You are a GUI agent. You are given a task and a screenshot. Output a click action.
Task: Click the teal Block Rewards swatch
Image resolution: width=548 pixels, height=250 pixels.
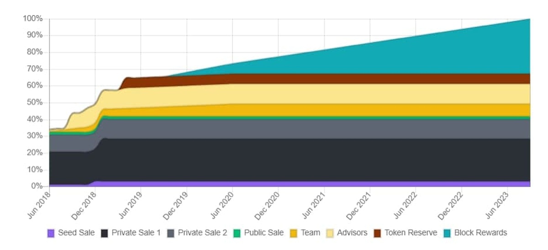[x=447, y=233]
